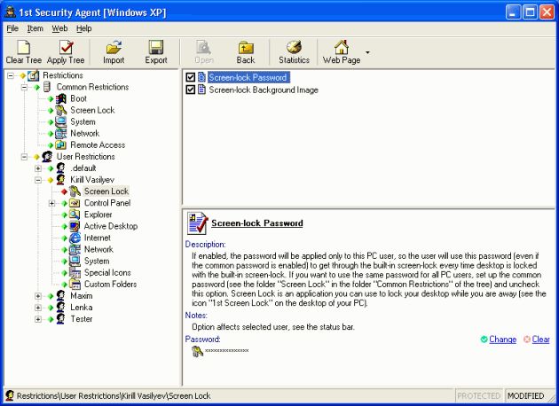Collapse the Kirill Vasilyev user node
This screenshot has width=559, height=406.
click(x=38, y=180)
